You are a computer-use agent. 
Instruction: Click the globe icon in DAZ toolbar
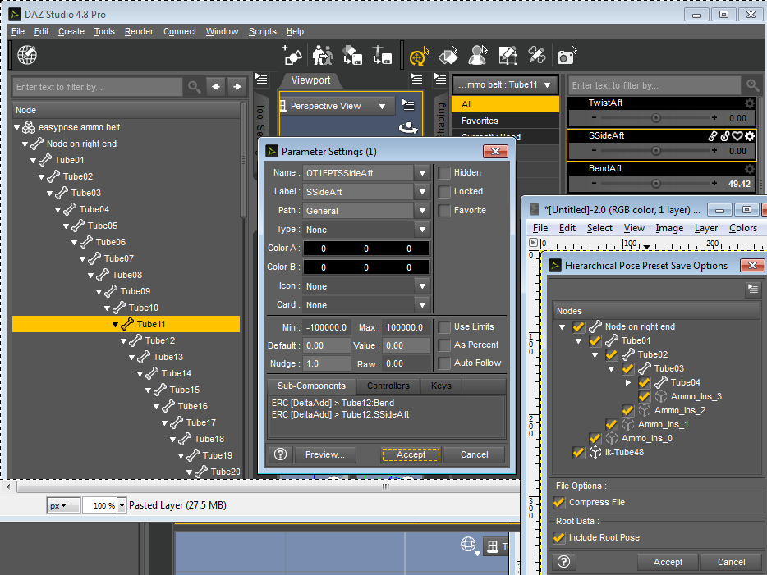27,55
